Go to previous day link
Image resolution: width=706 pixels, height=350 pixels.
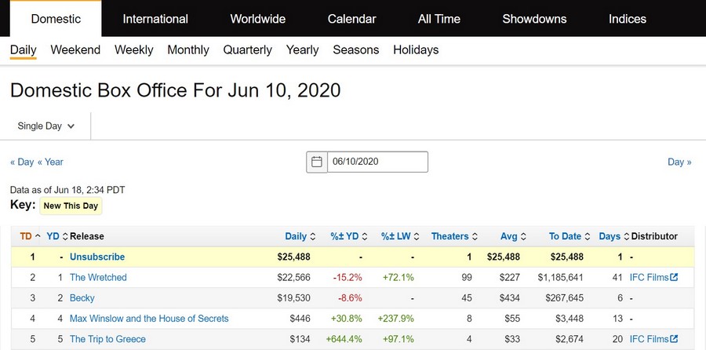(x=22, y=162)
